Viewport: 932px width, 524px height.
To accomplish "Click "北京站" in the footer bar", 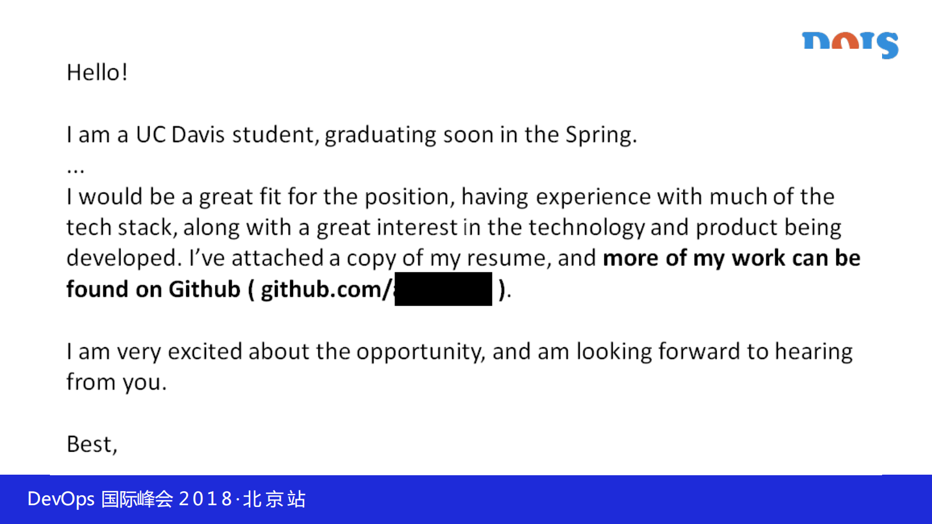I will pos(274,499).
